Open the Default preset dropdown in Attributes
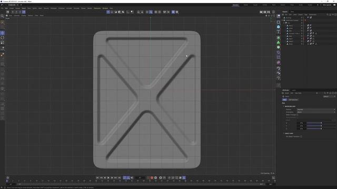The height and width of the screenshot is (189, 337). [329, 97]
